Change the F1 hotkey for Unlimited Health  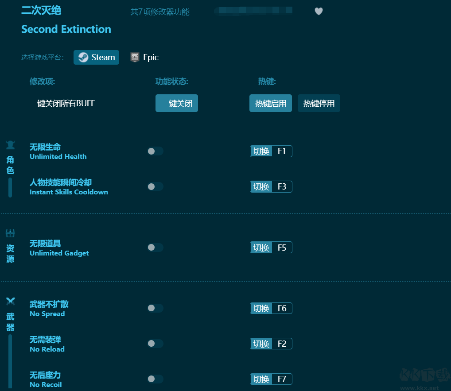pyautogui.click(x=282, y=151)
